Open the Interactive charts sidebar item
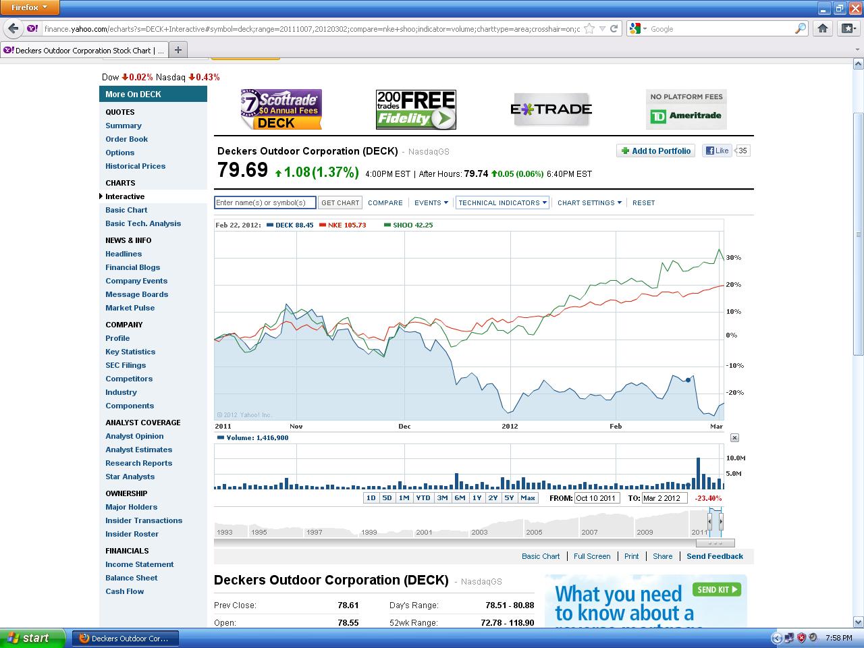Screen dimensions: 864x648 click(x=125, y=196)
